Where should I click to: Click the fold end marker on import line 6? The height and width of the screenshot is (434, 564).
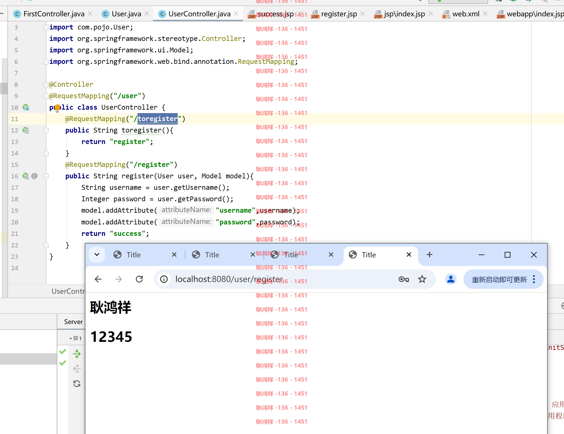[46, 62]
